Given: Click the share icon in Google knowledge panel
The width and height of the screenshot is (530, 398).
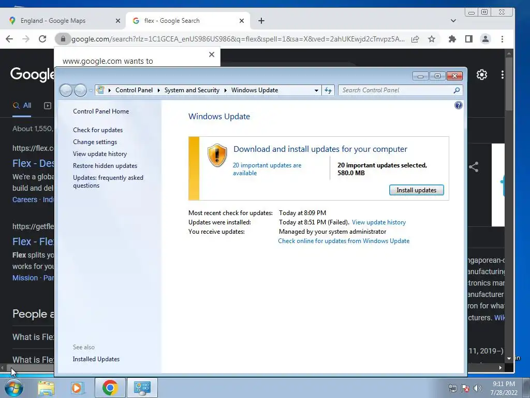Looking at the screenshot, I should point(474,167).
